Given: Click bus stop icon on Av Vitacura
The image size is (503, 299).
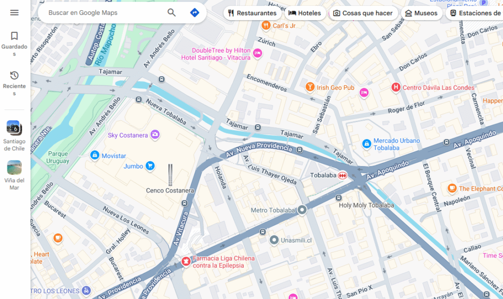Looking at the screenshot, I should pyautogui.click(x=185, y=203).
